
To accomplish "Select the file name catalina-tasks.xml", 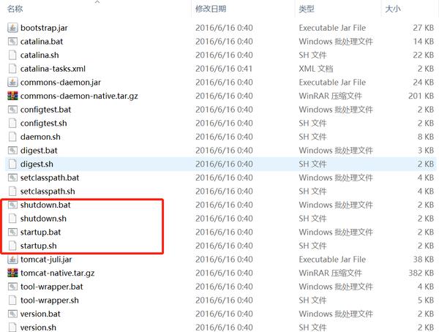I will tap(53, 69).
